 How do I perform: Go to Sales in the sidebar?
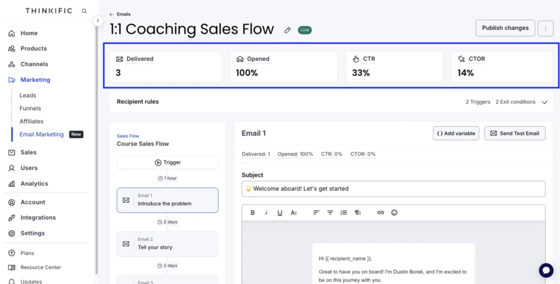coord(28,152)
